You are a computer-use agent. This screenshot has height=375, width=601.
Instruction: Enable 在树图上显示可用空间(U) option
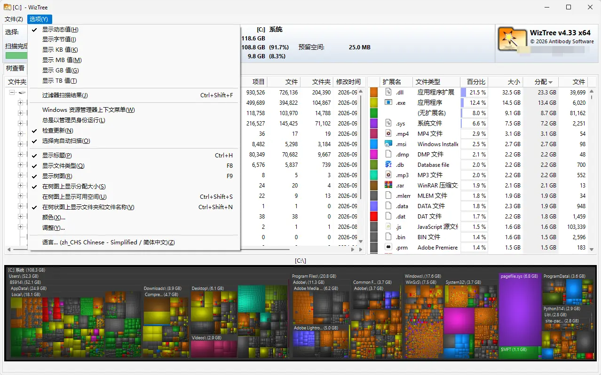pos(134,197)
